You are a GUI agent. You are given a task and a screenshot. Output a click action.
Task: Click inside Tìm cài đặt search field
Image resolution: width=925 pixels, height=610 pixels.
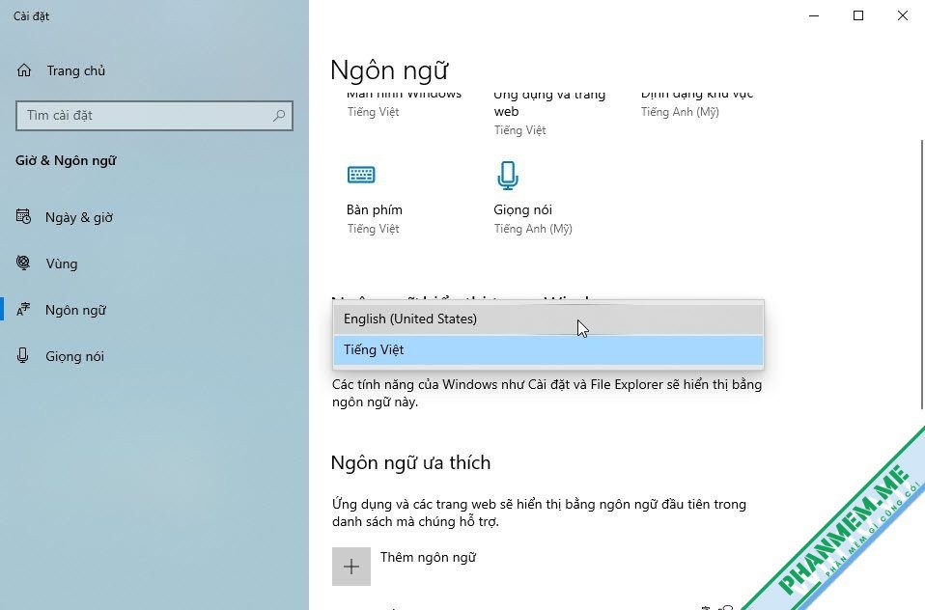point(154,116)
